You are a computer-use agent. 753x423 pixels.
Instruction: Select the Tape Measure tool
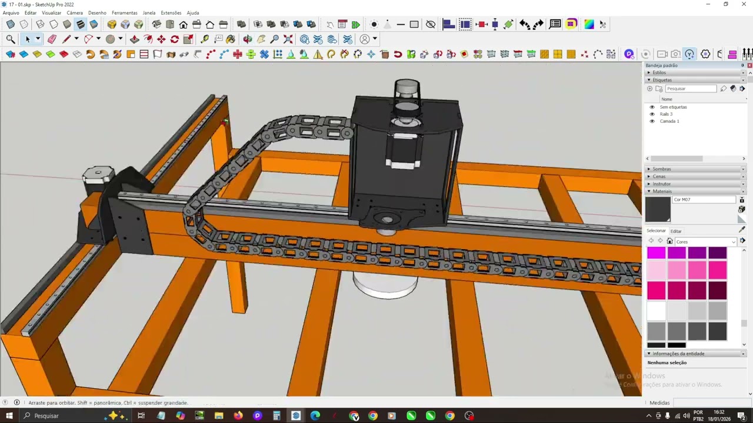(205, 39)
